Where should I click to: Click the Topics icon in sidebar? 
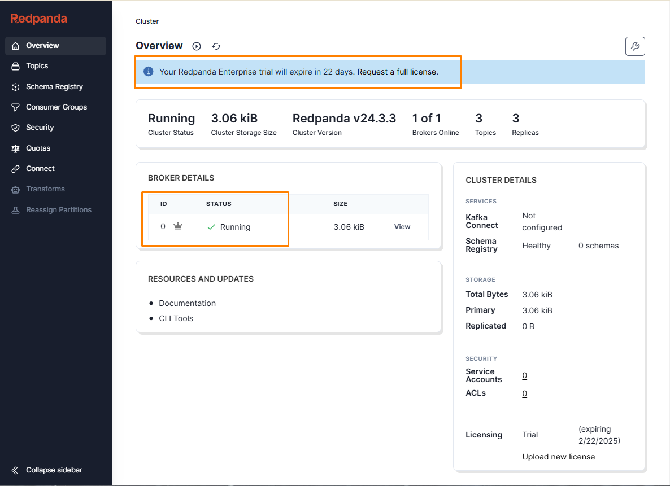pyautogui.click(x=15, y=66)
